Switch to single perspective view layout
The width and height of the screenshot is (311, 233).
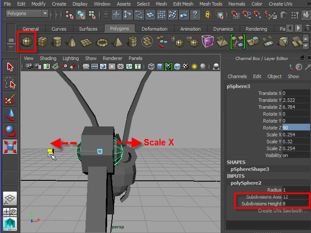tap(10, 199)
